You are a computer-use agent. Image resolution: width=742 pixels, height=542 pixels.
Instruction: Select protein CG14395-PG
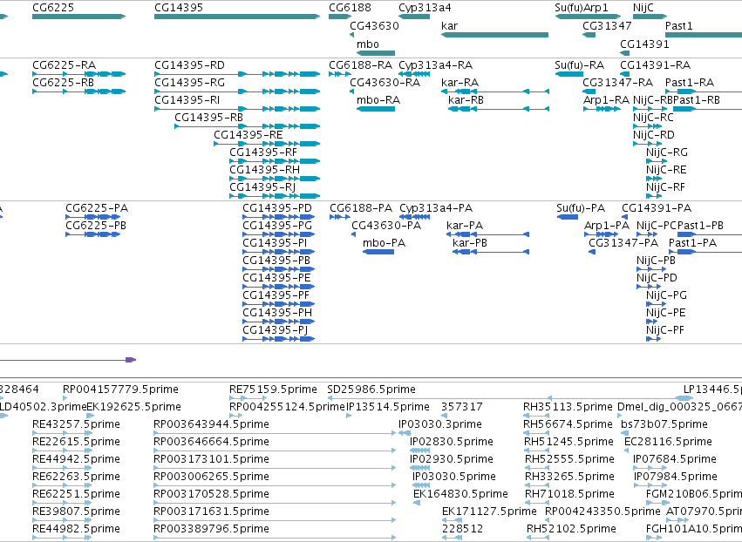[277, 226]
